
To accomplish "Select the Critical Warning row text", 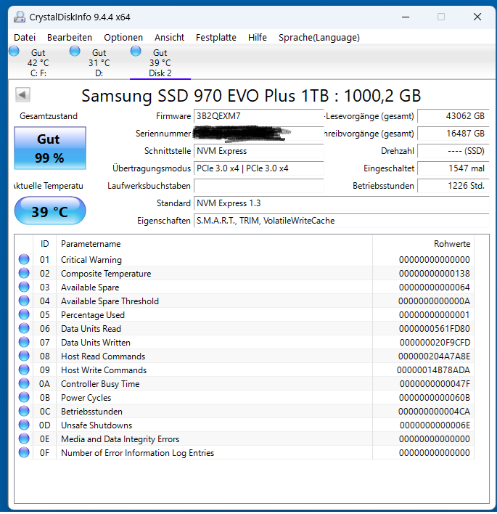I will (x=91, y=260).
